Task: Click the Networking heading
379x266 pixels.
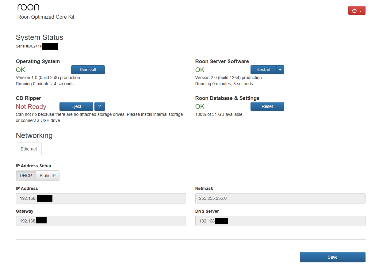Action: coord(34,135)
